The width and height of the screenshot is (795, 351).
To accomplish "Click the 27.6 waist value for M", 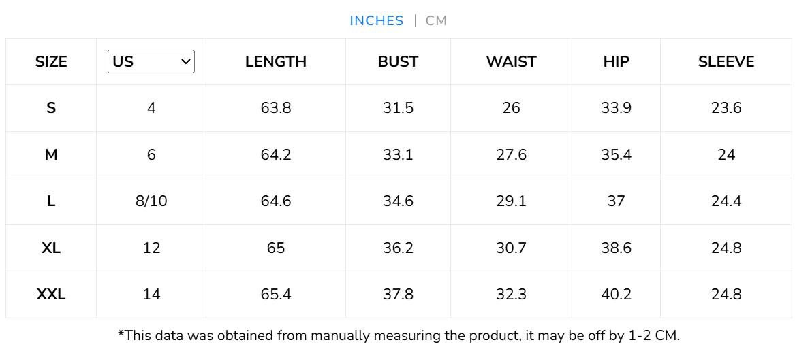I will coord(511,155).
